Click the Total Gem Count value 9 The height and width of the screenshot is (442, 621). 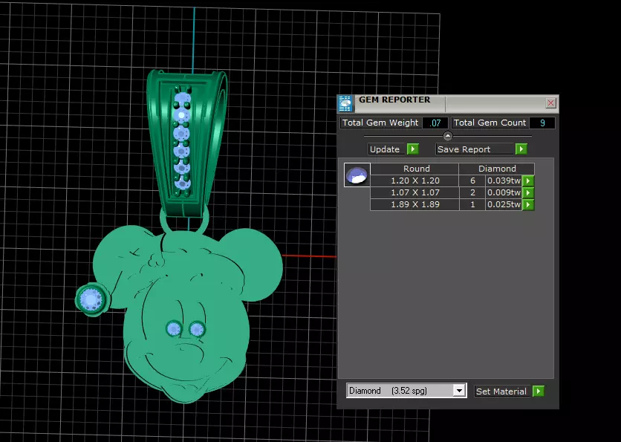pyautogui.click(x=542, y=123)
